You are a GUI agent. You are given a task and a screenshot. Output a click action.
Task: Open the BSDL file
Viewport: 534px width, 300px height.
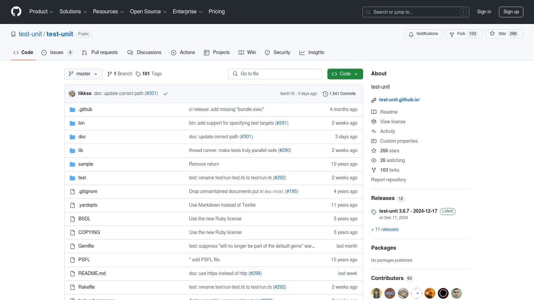coord(84,219)
